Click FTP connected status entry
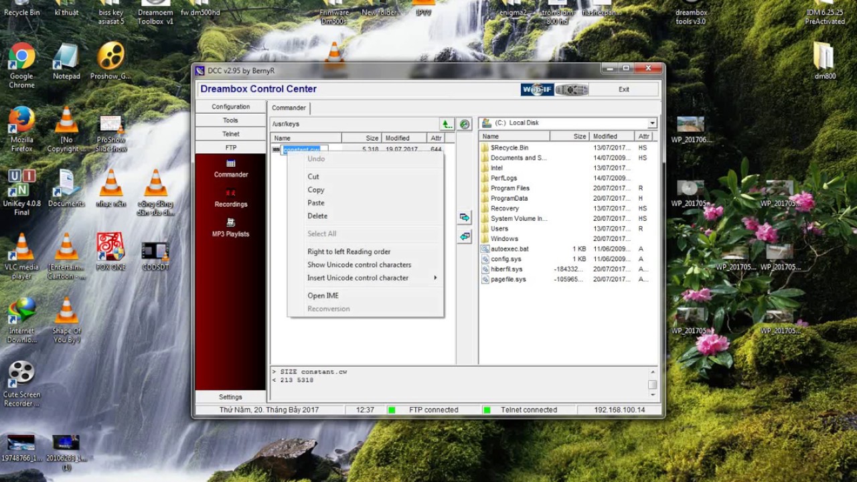The image size is (857, 482). pyautogui.click(x=433, y=410)
